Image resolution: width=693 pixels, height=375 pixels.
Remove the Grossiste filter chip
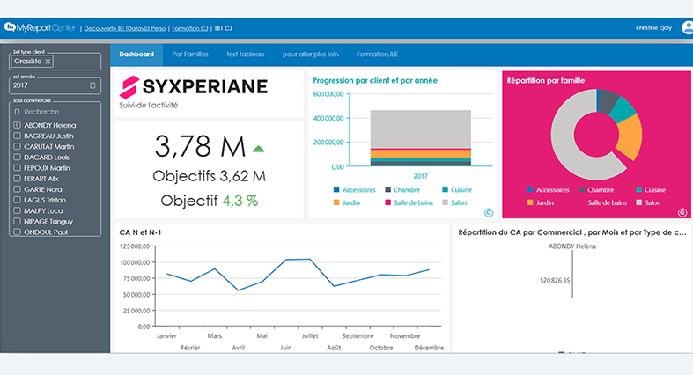pyautogui.click(x=48, y=62)
